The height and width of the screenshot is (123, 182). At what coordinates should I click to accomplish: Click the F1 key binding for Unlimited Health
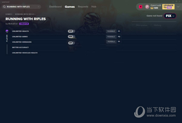pyautogui.click(x=119, y=31)
